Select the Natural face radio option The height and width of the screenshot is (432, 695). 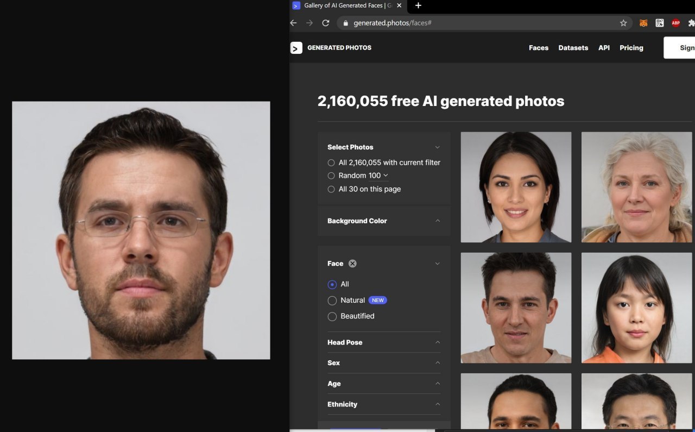click(332, 300)
